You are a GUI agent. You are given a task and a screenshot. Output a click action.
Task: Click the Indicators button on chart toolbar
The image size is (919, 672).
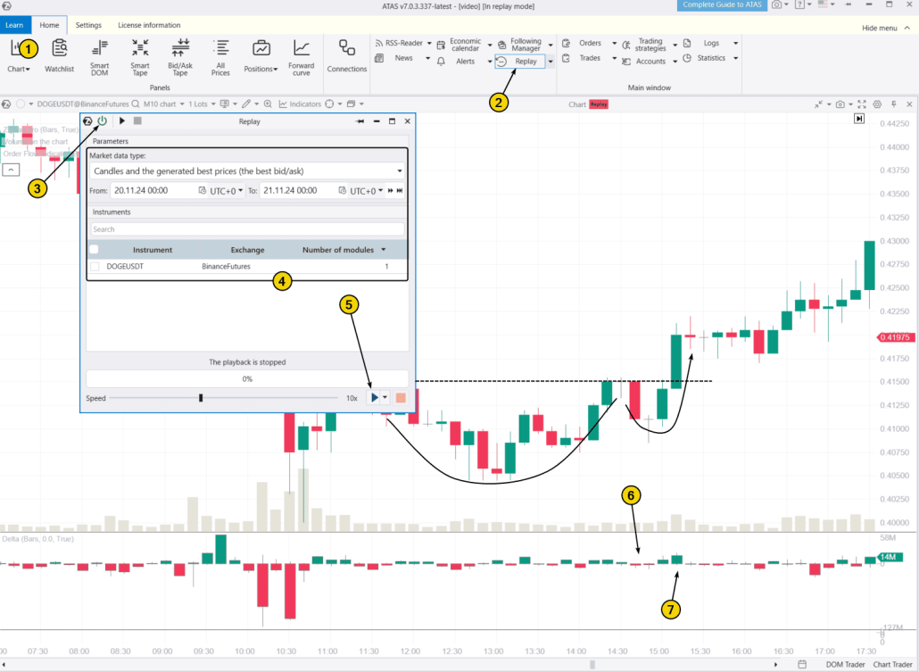300,104
